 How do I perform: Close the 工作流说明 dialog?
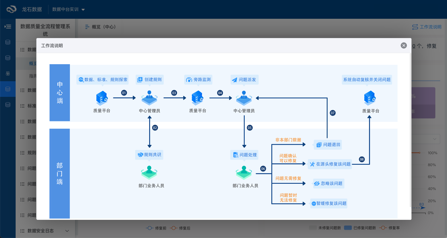[x=404, y=45]
